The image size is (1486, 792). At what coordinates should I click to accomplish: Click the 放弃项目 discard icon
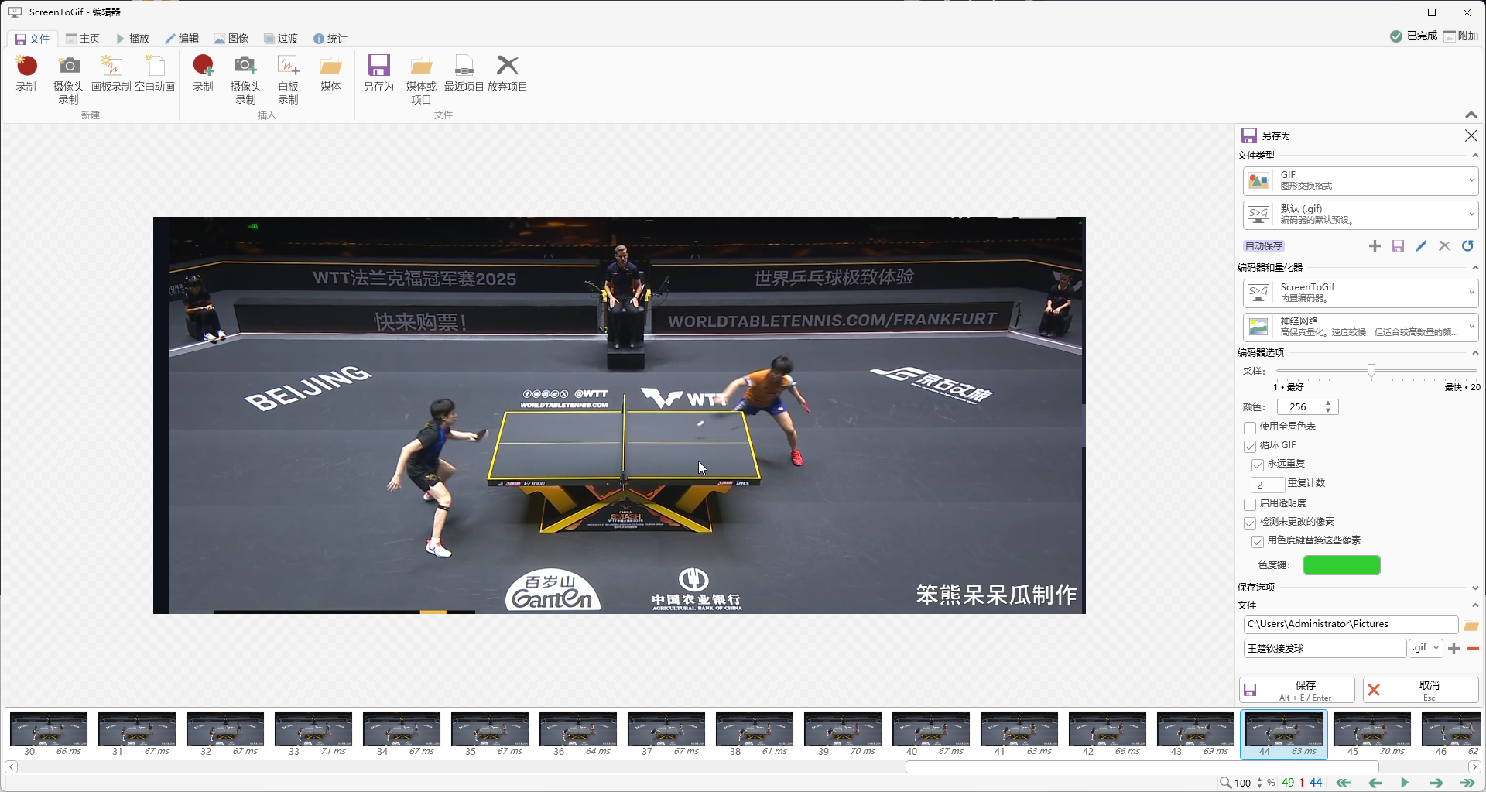507,67
